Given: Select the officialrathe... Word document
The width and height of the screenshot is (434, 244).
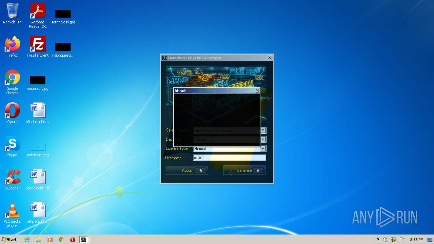Looking at the screenshot, I should tap(38, 113).
